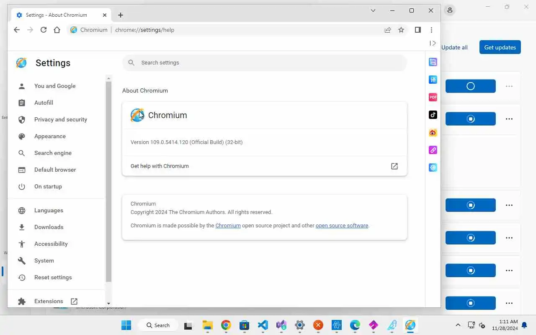Open TikTok from the sidebar

433,115
